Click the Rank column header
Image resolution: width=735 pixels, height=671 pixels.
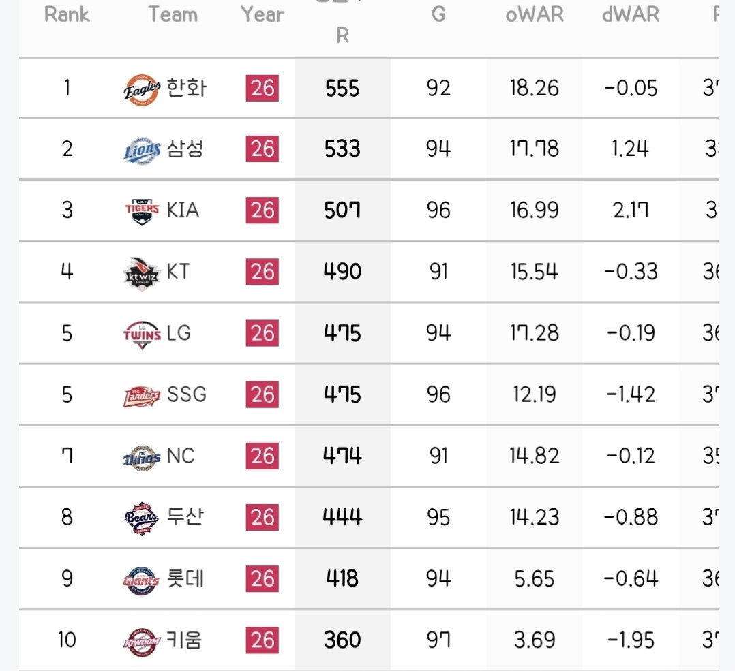click(x=67, y=14)
